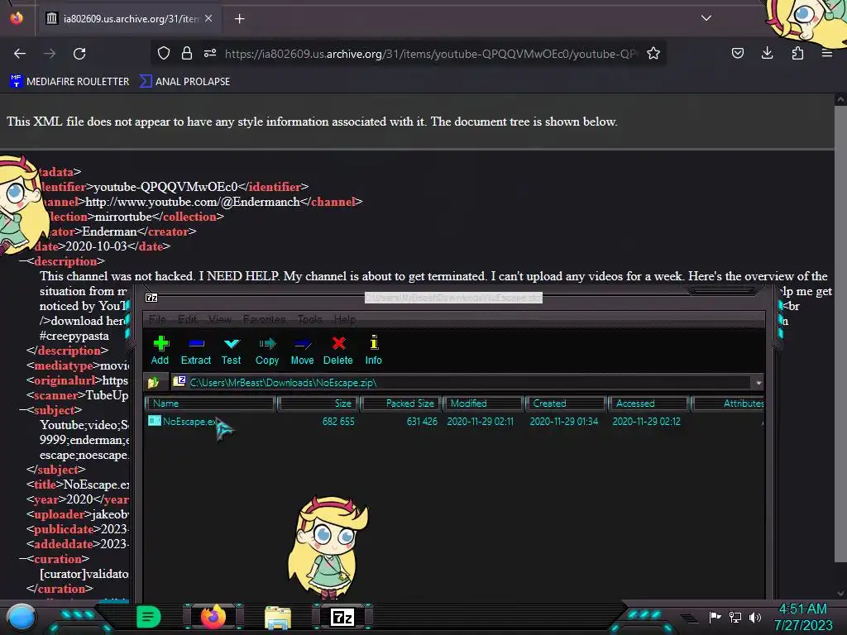The height and width of the screenshot is (635, 847).
Task: Click the 7-Zip Delete button
Action: pyautogui.click(x=338, y=351)
